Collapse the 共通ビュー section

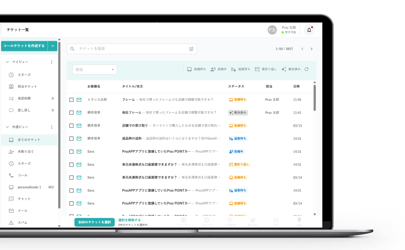click(x=8, y=127)
